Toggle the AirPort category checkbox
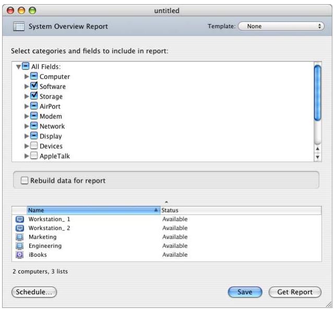This screenshot has width=334, height=309. pyautogui.click(x=34, y=106)
